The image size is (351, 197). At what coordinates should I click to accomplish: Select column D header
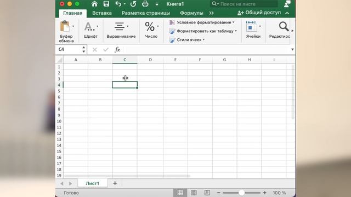[x=150, y=60]
